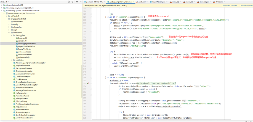This screenshot has width=253, height=122.
Task: Select MessageStoreInterceptor in tree
Action: click(26, 90)
